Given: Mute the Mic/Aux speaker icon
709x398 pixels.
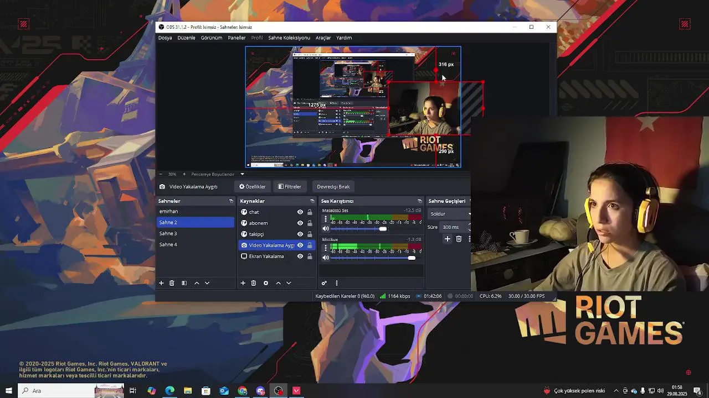Looking at the screenshot, I should (x=326, y=258).
